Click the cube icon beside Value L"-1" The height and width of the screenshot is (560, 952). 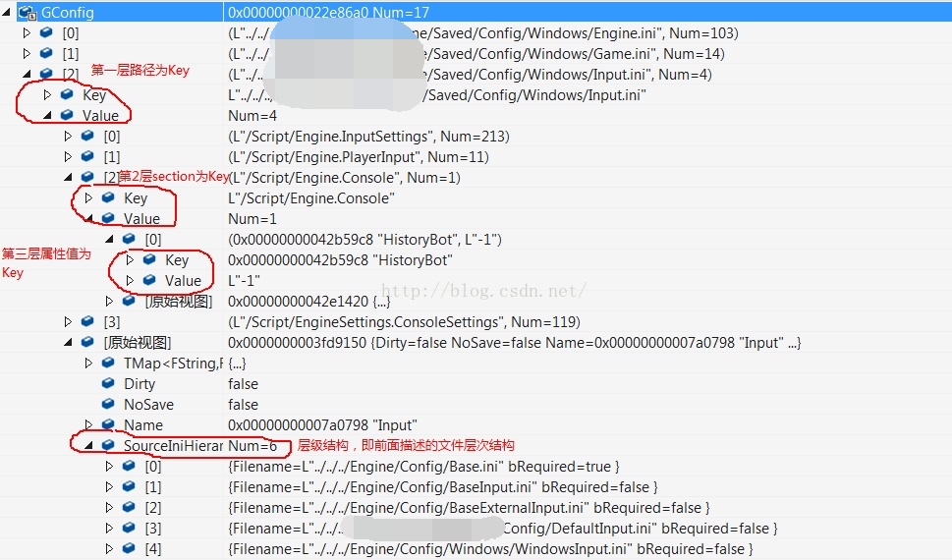tap(150, 280)
